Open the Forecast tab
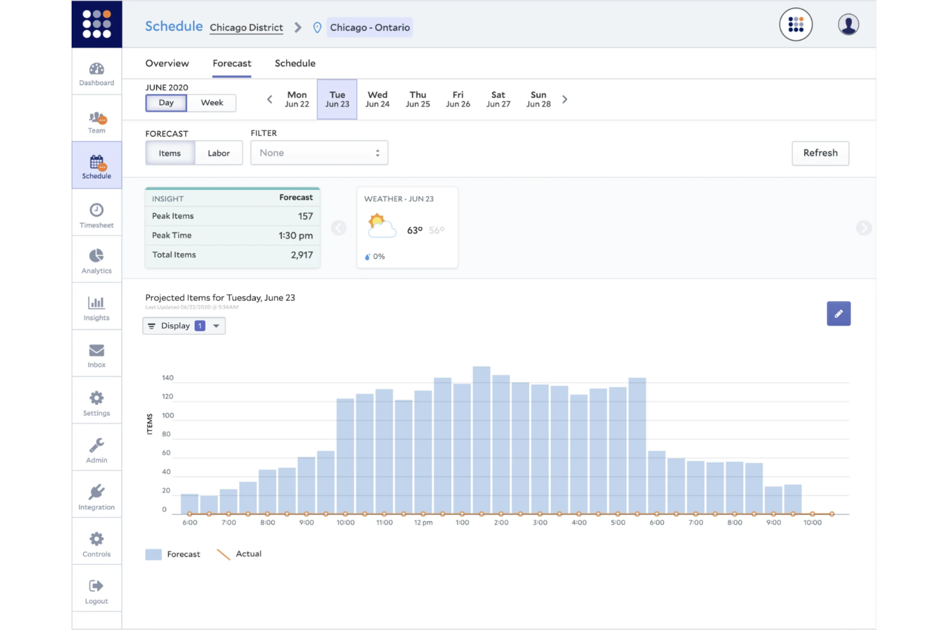This screenshot has height=632, width=948. click(x=232, y=63)
